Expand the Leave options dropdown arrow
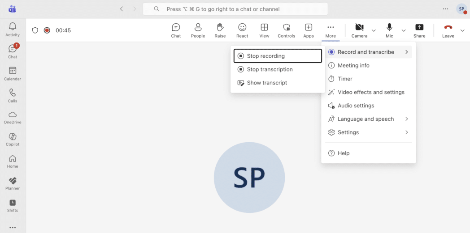 tap(463, 30)
